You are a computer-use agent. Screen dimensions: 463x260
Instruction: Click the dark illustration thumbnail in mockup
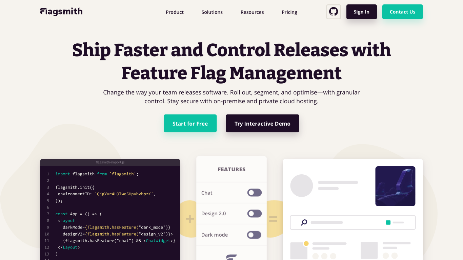pos(395,186)
